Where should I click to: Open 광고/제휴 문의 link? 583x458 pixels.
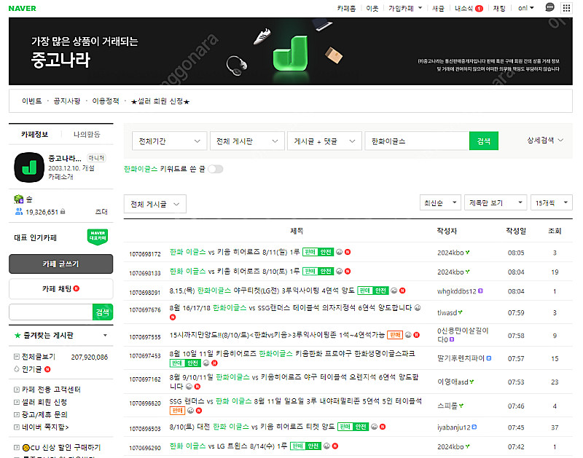[x=44, y=414]
